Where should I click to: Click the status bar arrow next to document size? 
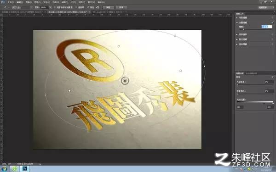(40, 164)
